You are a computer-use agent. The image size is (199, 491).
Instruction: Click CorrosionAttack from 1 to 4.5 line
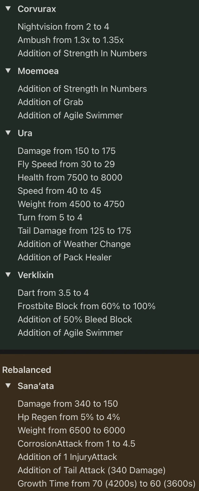coord(76,444)
